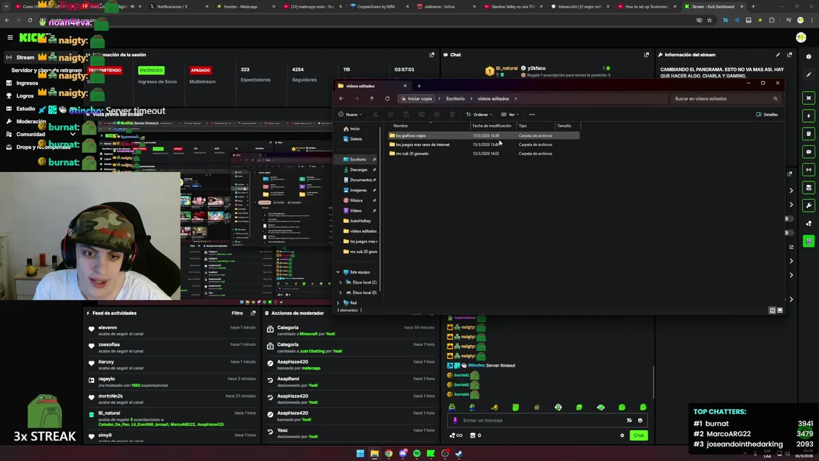Click the broadcast signal sidebar icon
Viewport: 819px width, 461px height.
coord(809,170)
